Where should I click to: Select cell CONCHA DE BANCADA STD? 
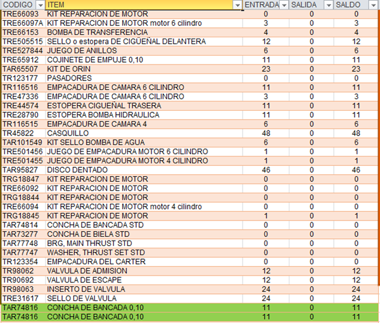(x=144, y=225)
